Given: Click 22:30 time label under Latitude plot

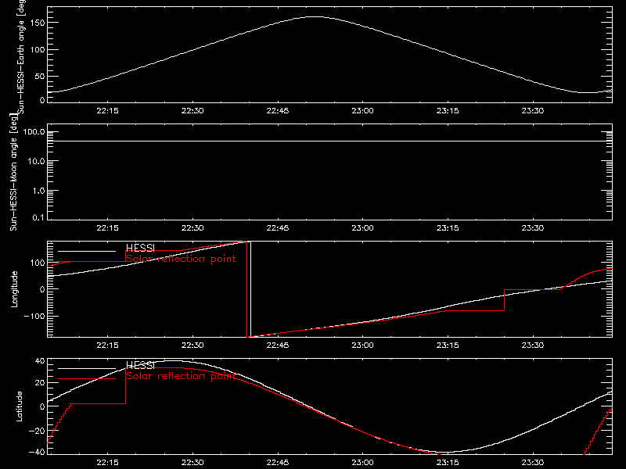Looking at the screenshot, I should (192, 463).
